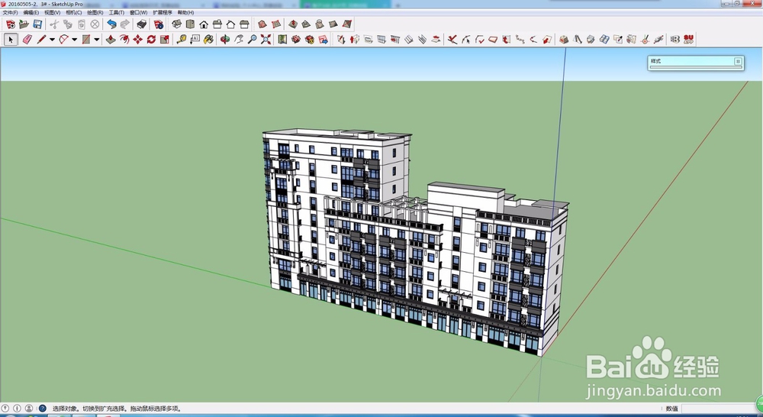Viewport: 763px width, 417px height.
Task: Click the Open file folder icon
Action: [x=24, y=24]
